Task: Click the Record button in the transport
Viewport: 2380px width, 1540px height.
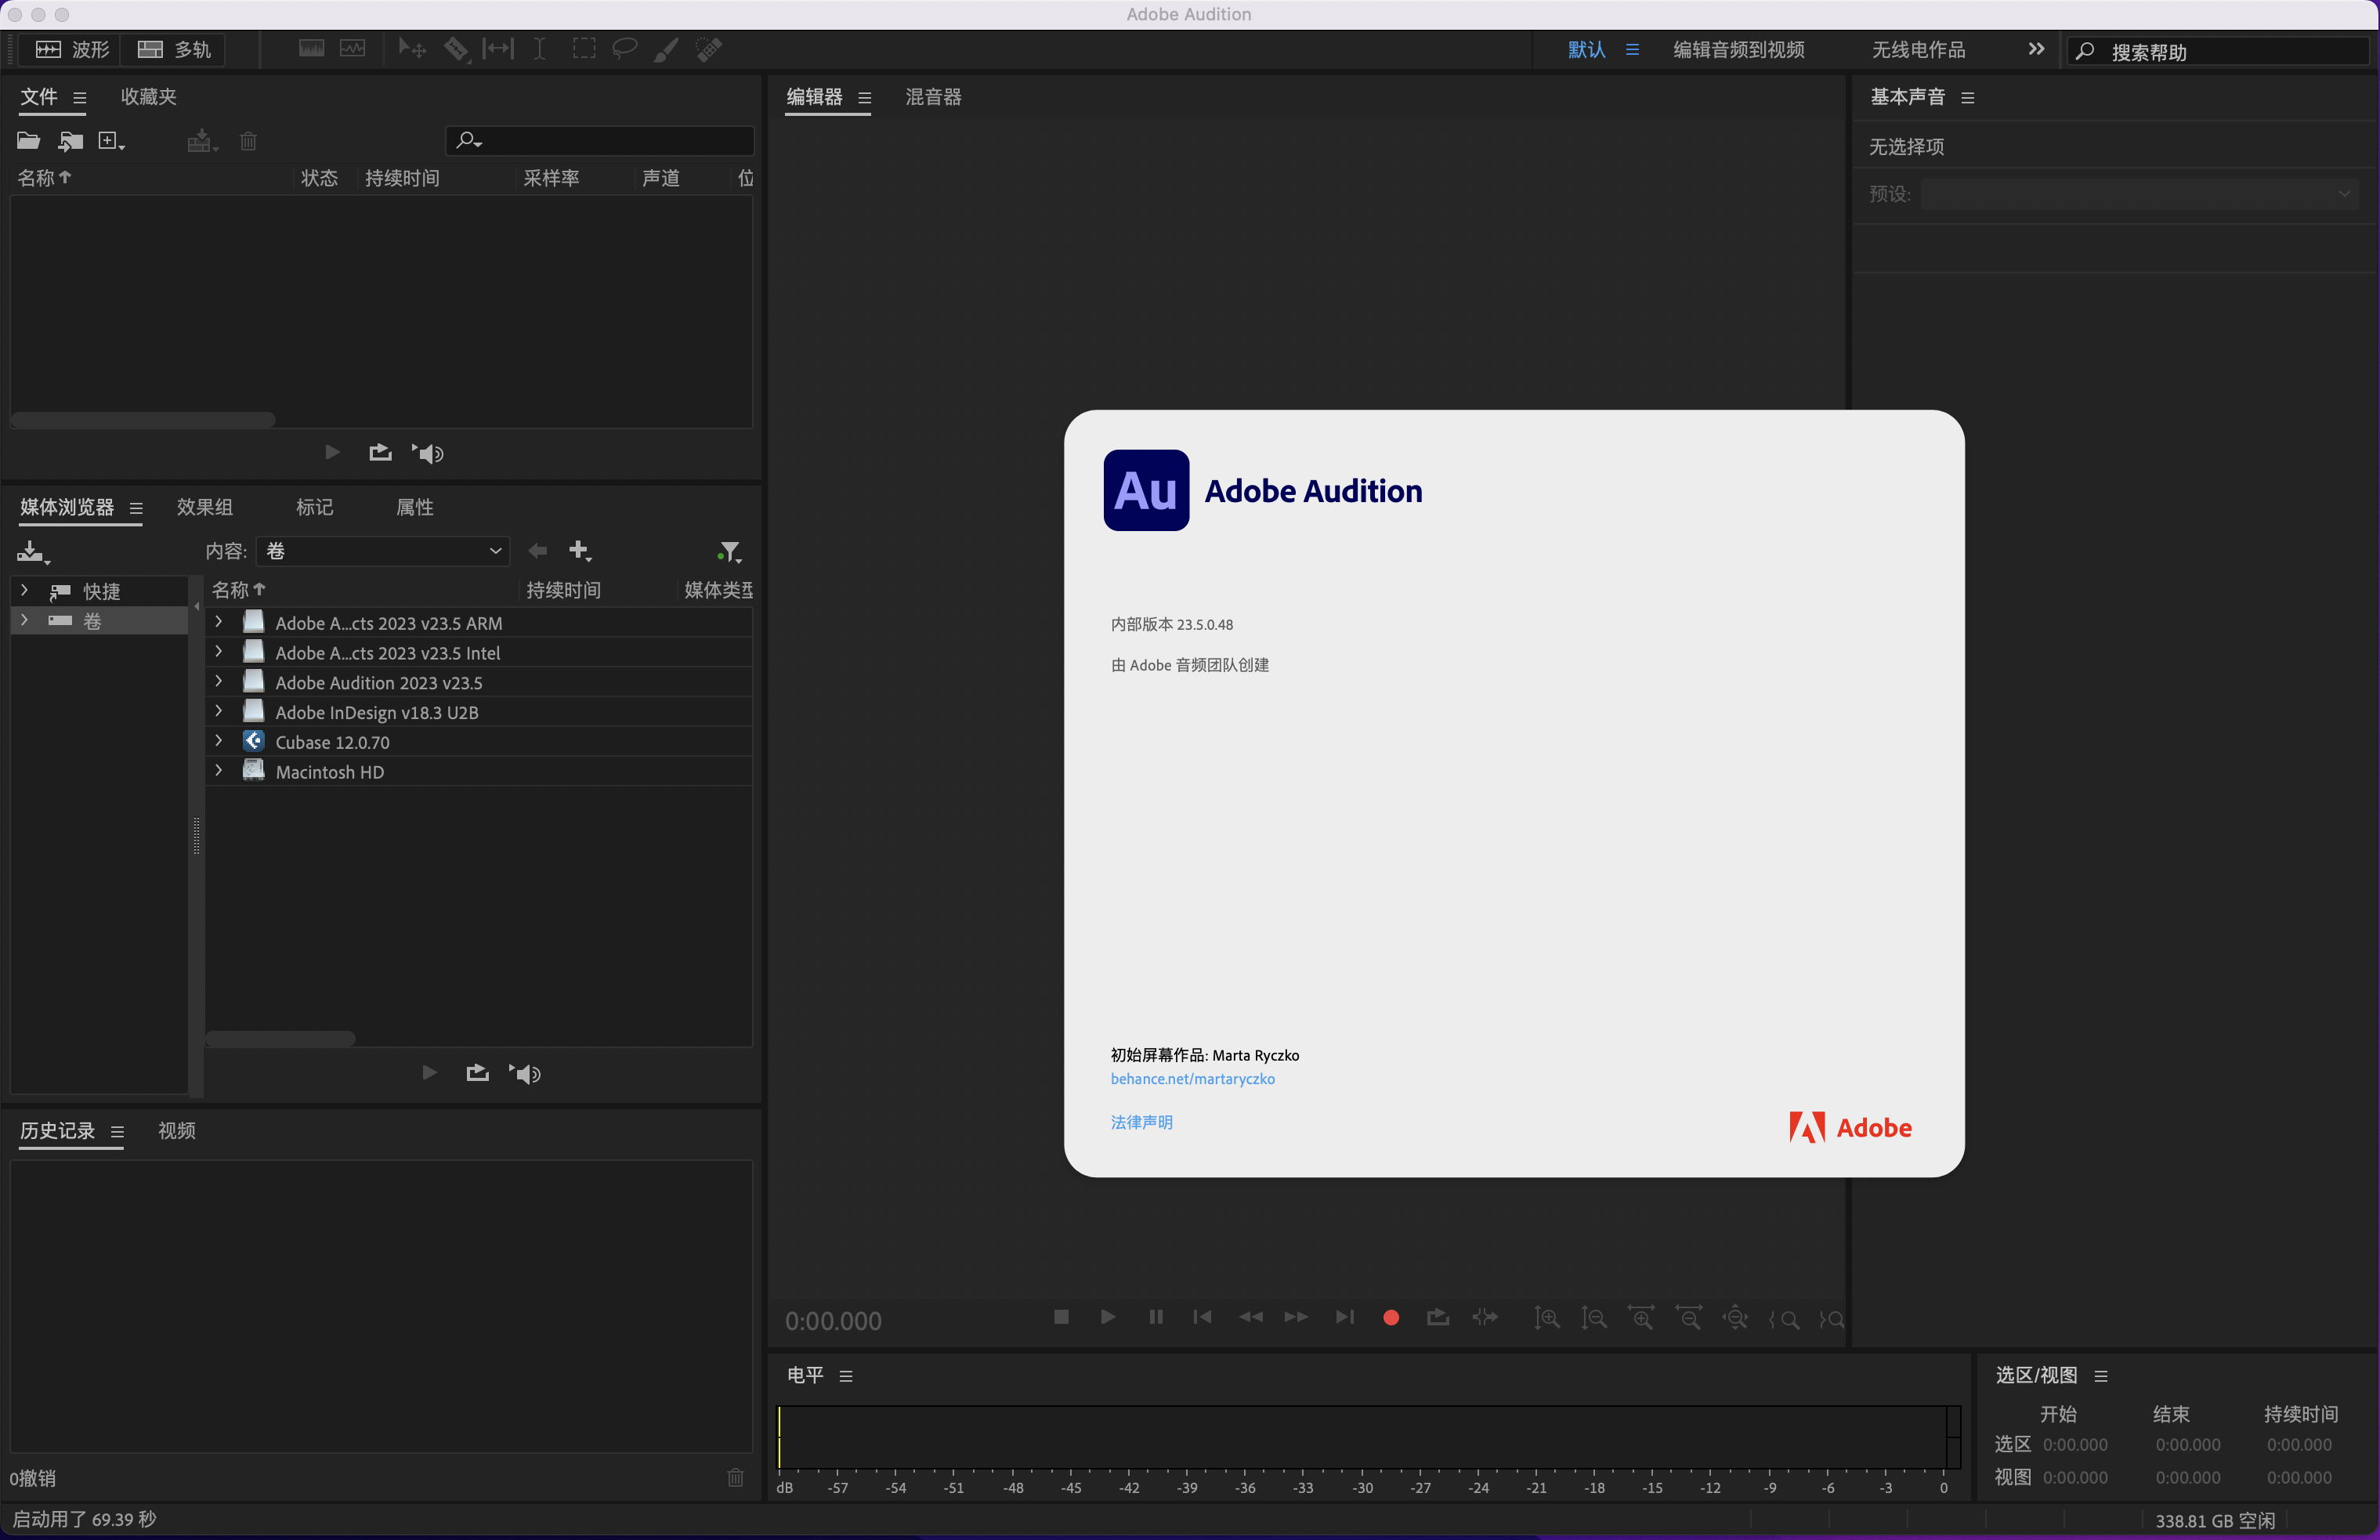Action: pyautogui.click(x=1390, y=1318)
